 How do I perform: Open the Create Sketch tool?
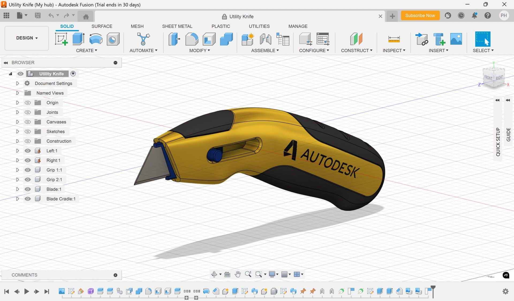pyautogui.click(x=61, y=39)
